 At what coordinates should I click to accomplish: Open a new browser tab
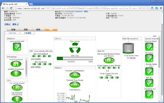click(31, 4)
